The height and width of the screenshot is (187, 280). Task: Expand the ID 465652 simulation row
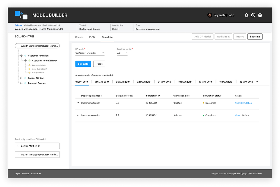[78, 103]
